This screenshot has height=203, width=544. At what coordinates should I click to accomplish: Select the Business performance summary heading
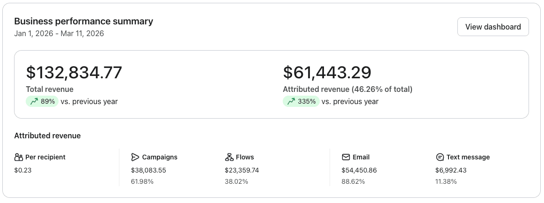point(84,21)
